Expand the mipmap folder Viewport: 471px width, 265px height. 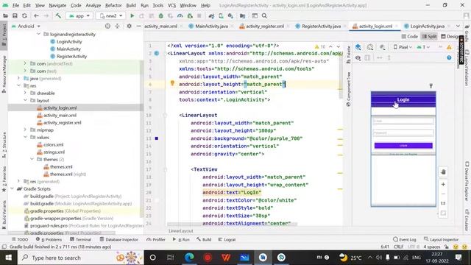click(x=25, y=130)
